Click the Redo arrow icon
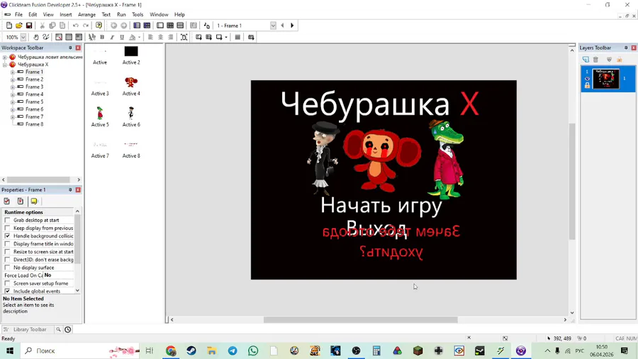Screen dimensions: 638x359 pos(86,26)
